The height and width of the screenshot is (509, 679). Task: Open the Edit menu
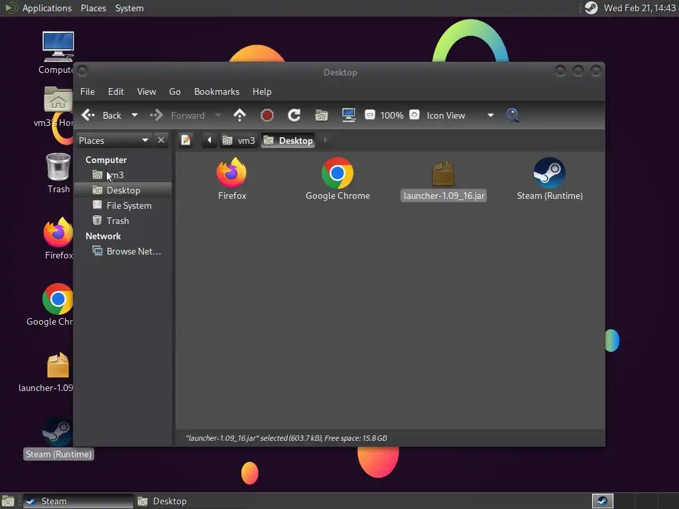115,91
